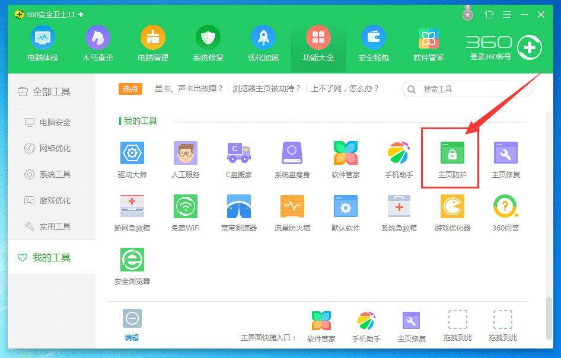Switch to 电脑清理 cleanup tab
The image size is (561, 358).
(x=152, y=43)
